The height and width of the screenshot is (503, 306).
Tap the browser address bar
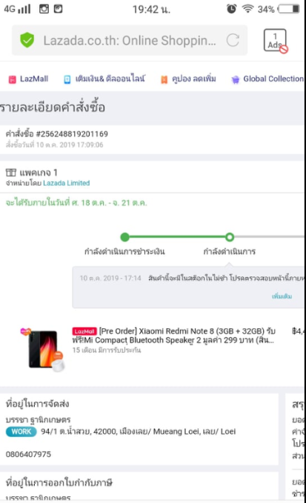point(130,40)
